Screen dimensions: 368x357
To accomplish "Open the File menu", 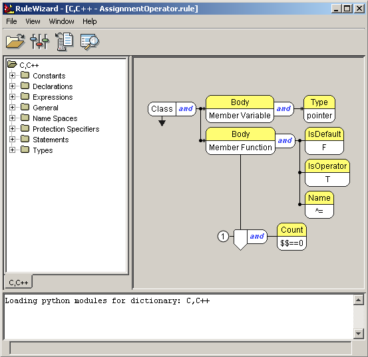I will 11,21.
